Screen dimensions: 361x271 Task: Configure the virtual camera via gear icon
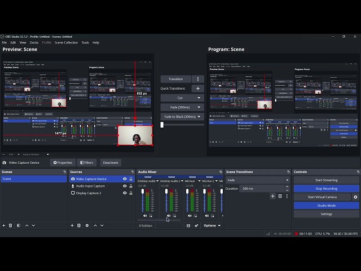[355, 197]
